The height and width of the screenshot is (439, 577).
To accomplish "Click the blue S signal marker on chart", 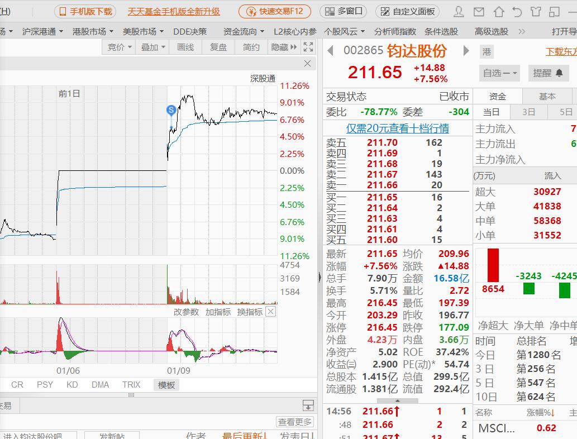I will (171, 109).
